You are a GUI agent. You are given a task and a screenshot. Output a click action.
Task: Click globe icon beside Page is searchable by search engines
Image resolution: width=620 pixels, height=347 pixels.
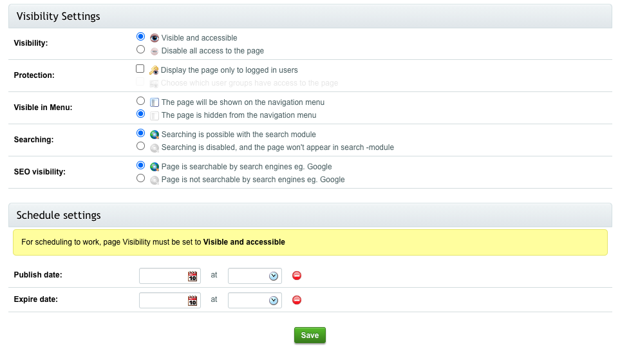point(155,167)
